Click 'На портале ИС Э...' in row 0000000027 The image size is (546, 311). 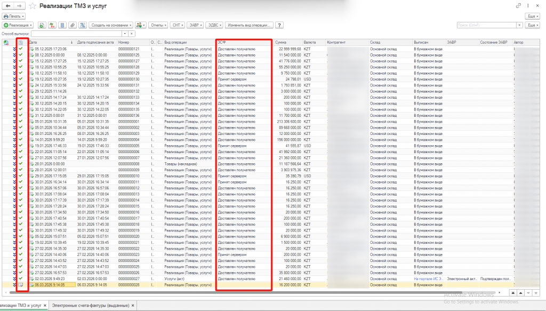coord(428,279)
